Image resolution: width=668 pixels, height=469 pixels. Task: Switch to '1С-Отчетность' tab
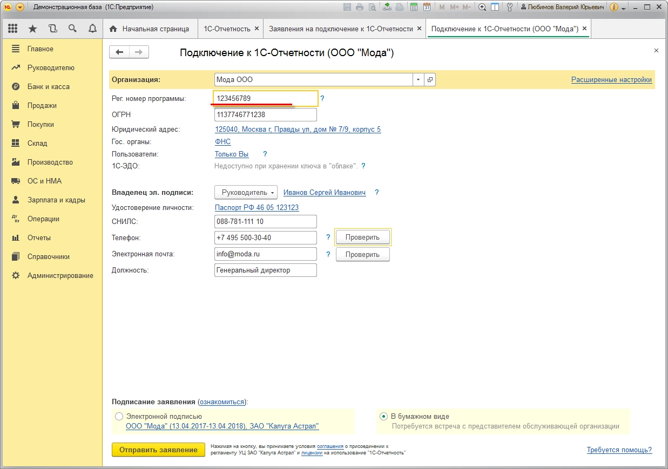pos(227,29)
